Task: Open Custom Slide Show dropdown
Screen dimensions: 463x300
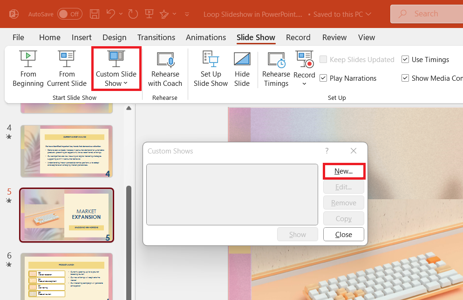Action: 116,69
